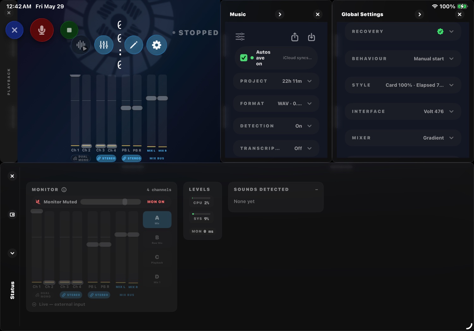
Task: Click the CPU 2% level readout
Action: click(x=201, y=203)
